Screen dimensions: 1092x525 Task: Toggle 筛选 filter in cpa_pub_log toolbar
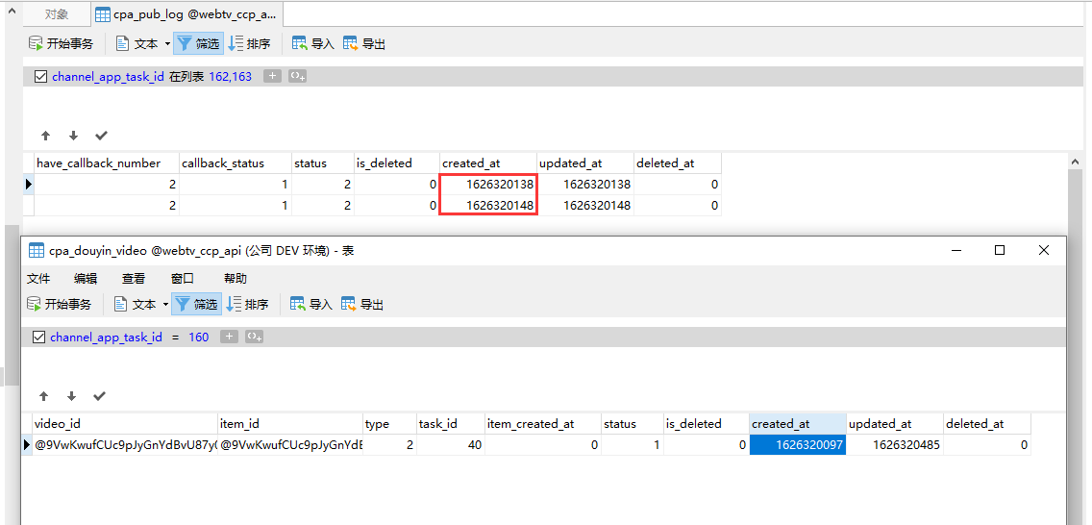click(x=198, y=44)
